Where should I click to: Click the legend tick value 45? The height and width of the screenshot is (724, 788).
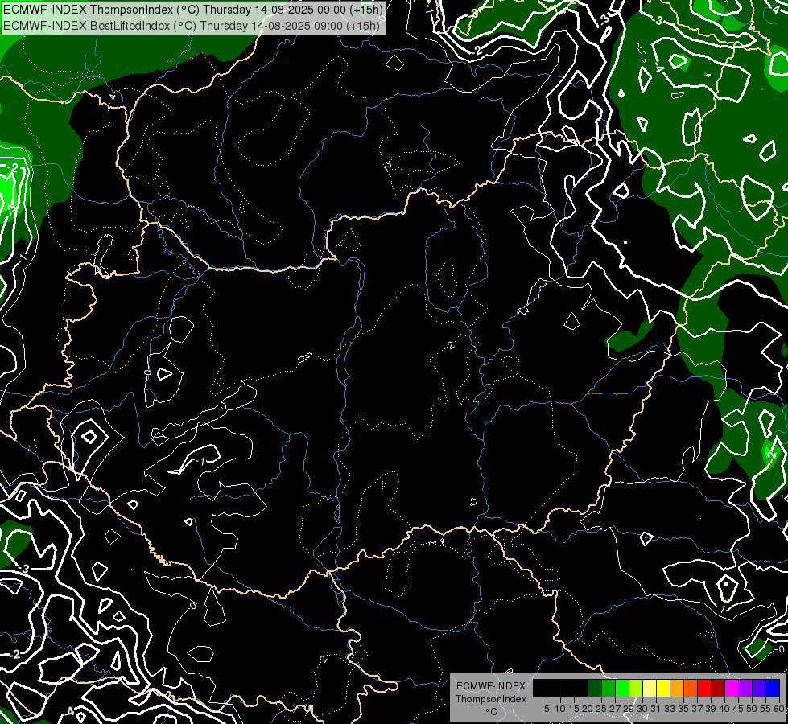[x=739, y=709]
